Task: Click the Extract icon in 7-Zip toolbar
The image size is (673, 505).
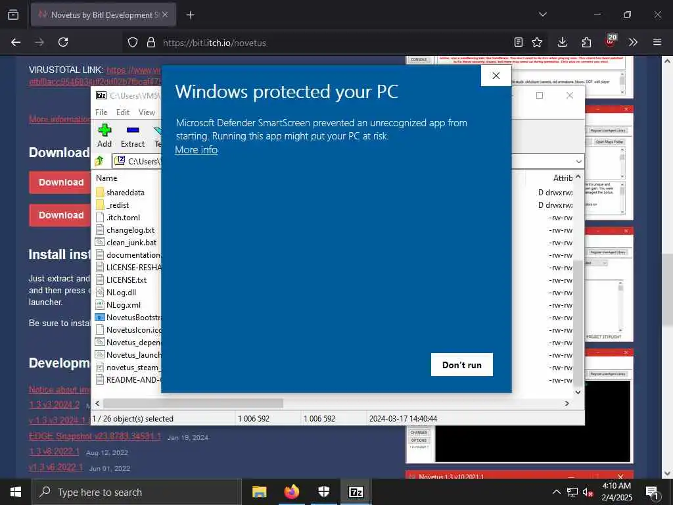Action: [133, 135]
